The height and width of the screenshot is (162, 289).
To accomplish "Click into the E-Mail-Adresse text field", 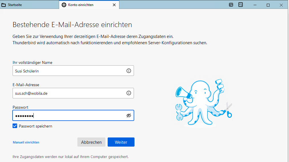I will pyautogui.click(x=69, y=93).
